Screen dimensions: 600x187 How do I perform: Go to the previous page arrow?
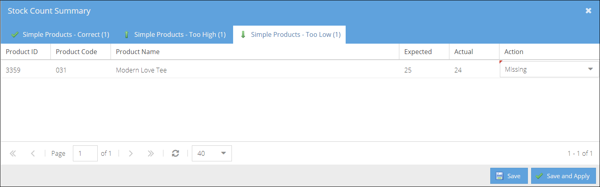33,153
